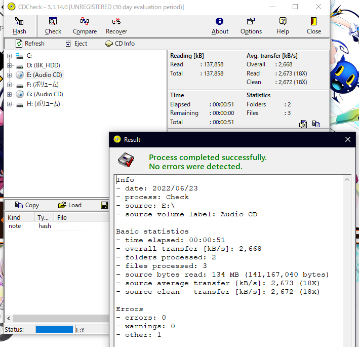
Task: Open Help from the toolbar
Action: (x=283, y=26)
